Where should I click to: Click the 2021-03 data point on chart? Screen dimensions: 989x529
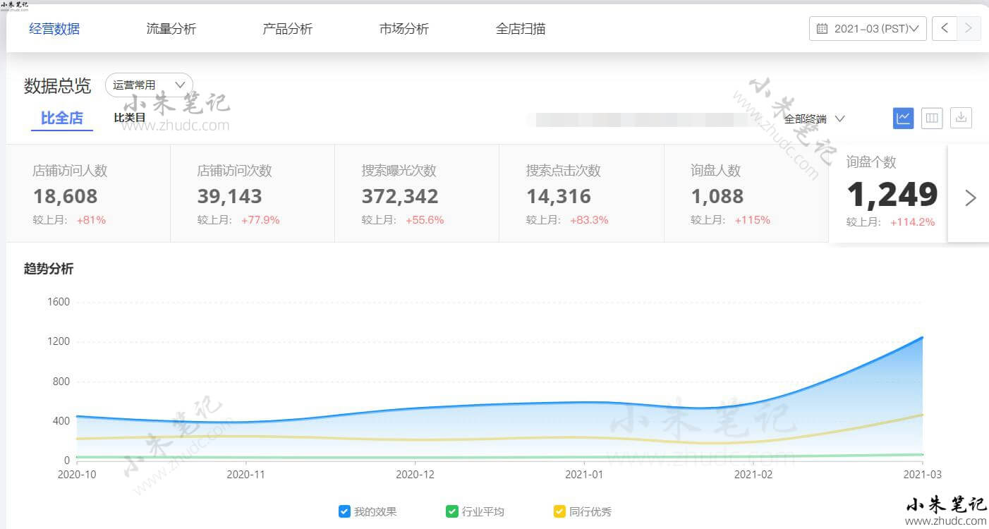coord(922,338)
